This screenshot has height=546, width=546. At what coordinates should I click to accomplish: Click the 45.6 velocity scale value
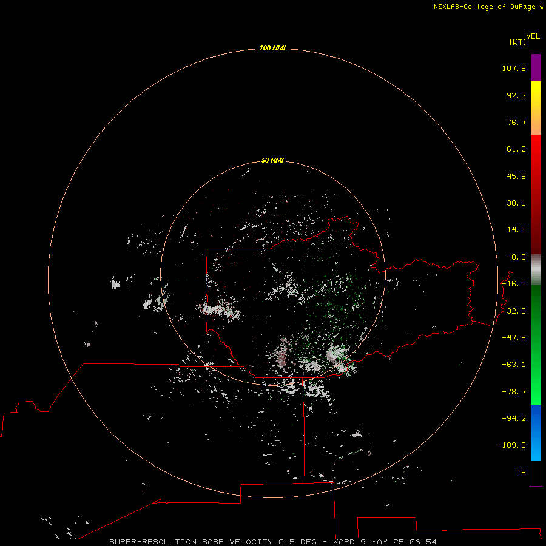(x=516, y=176)
